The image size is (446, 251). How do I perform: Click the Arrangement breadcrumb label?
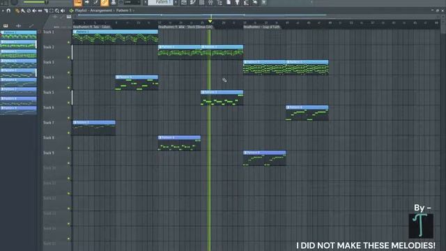click(101, 10)
